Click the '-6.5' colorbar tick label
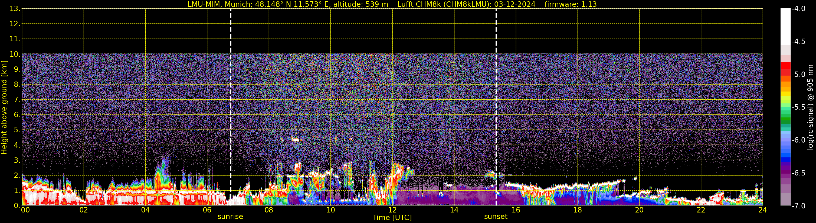This screenshot has height=223, width=816. (x=798, y=173)
